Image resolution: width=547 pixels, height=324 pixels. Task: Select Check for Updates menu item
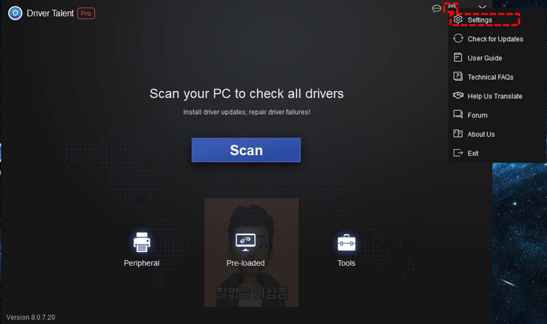pyautogui.click(x=497, y=39)
